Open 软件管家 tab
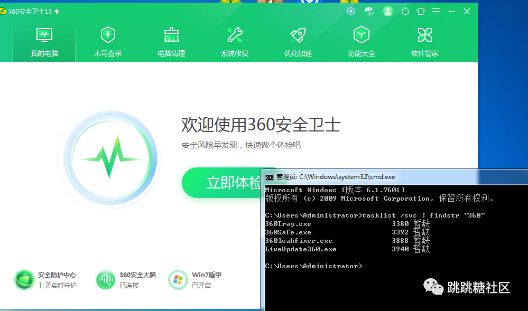This screenshot has width=528, height=311. coord(424,42)
